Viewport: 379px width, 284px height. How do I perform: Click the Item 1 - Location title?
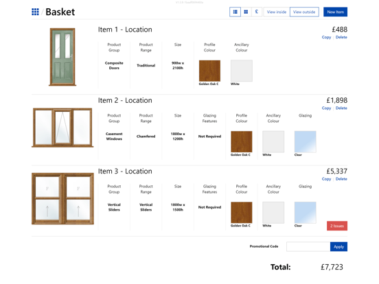click(125, 29)
